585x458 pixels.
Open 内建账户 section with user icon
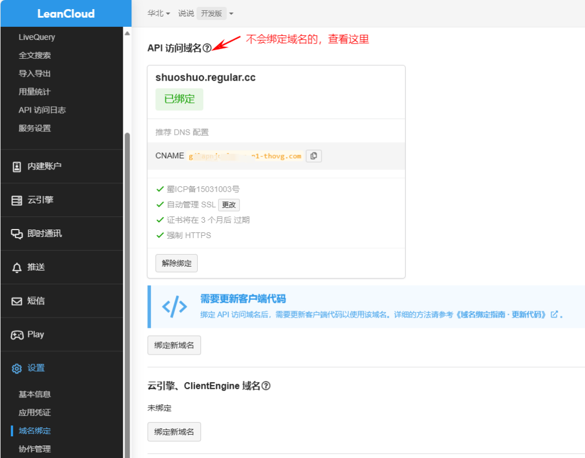pos(44,166)
